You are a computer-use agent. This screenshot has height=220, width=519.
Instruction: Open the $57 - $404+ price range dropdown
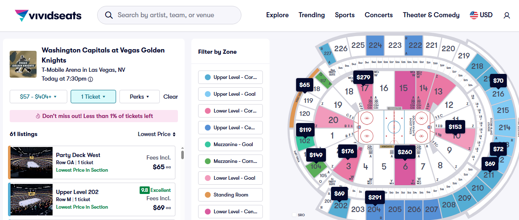(38, 97)
